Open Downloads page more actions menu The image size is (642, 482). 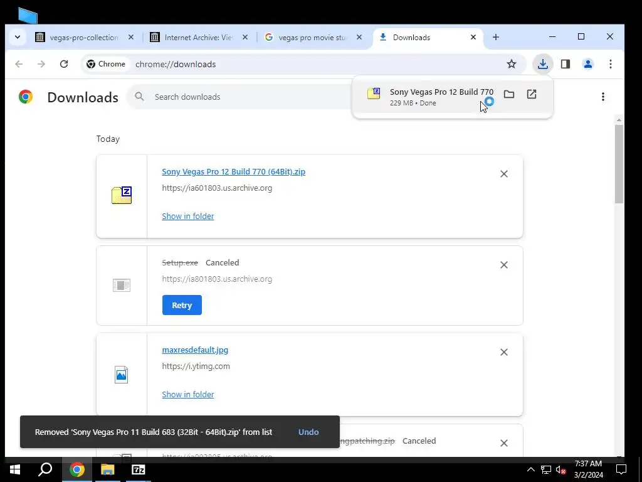click(603, 97)
